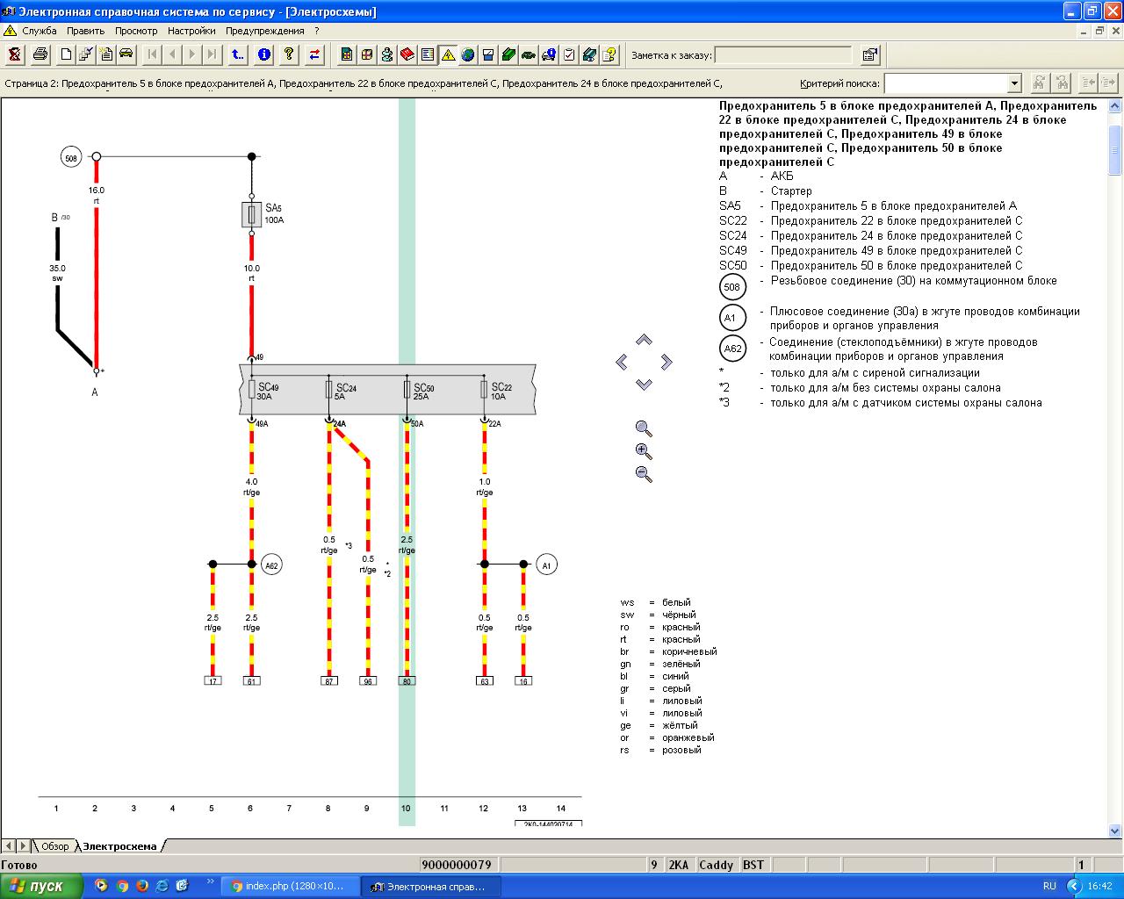Viewport: 1124px width, 899px height.
Task: Open the Критерий поиска dropdown arrow
Action: [x=1014, y=83]
